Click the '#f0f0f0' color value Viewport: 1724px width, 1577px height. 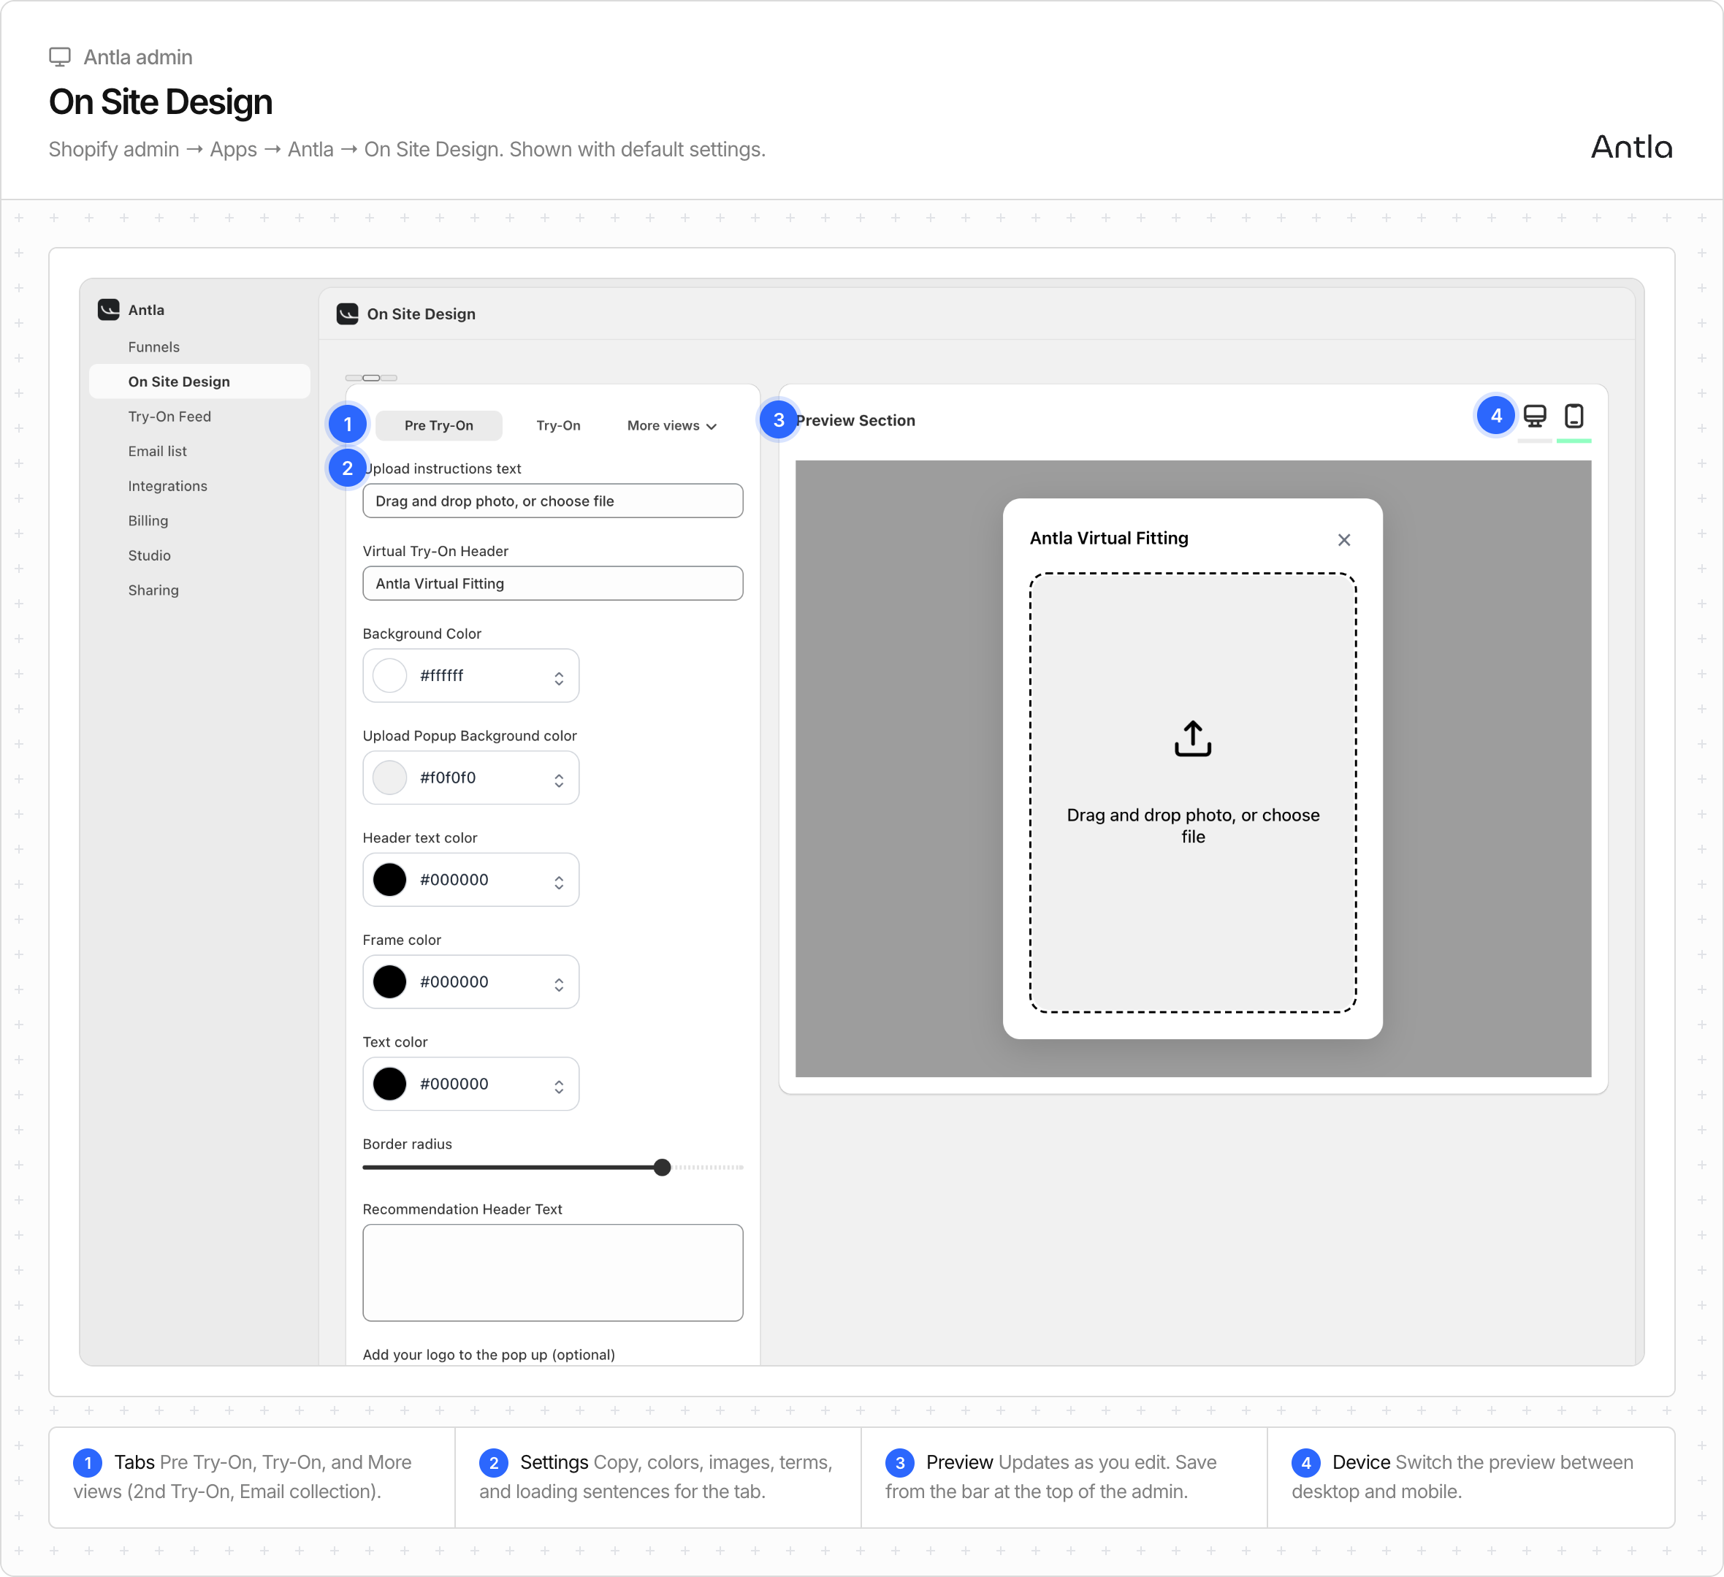[x=447, y=778]
